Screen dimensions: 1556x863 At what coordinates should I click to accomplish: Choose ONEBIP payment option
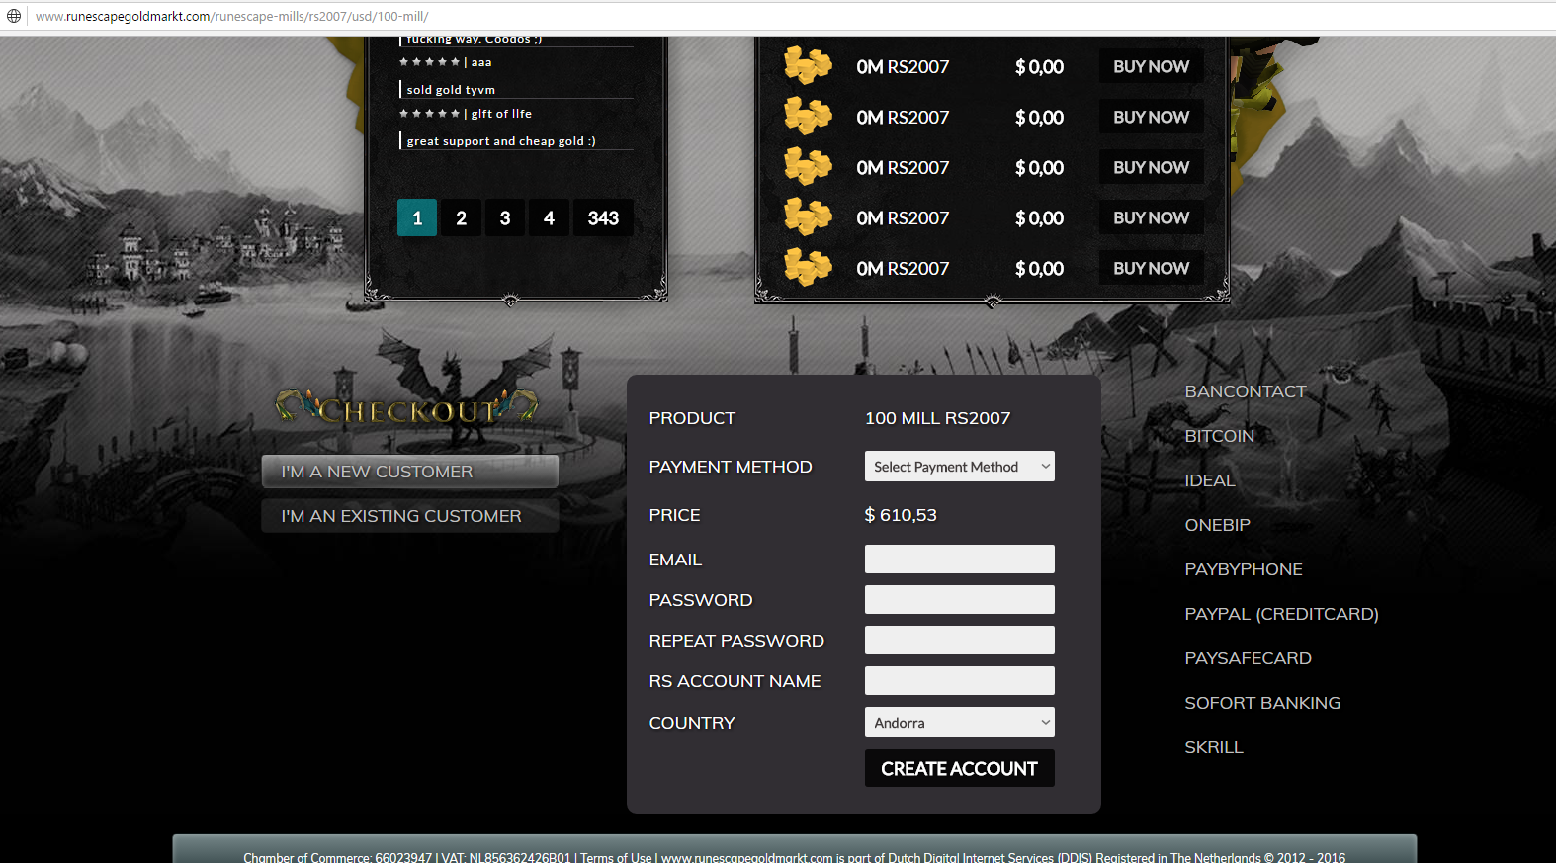(x=1218, y=525)
